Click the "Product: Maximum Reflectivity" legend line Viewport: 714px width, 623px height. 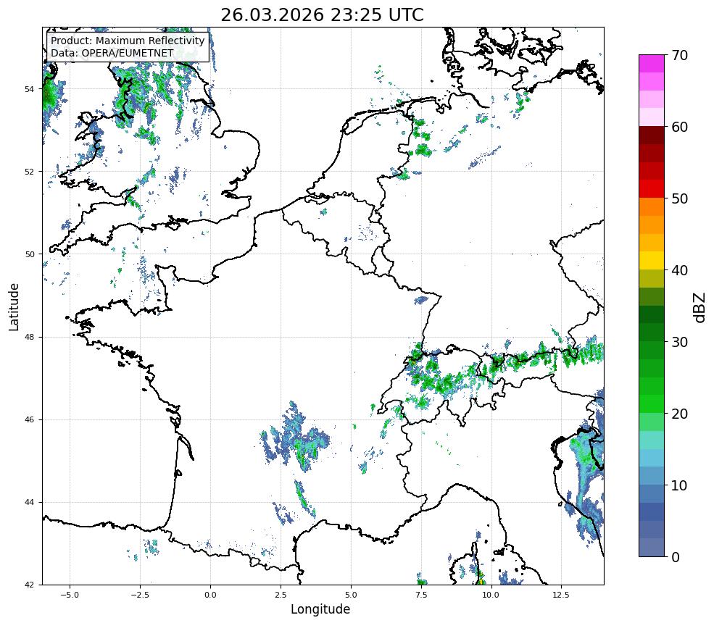(x=128, y=41)
